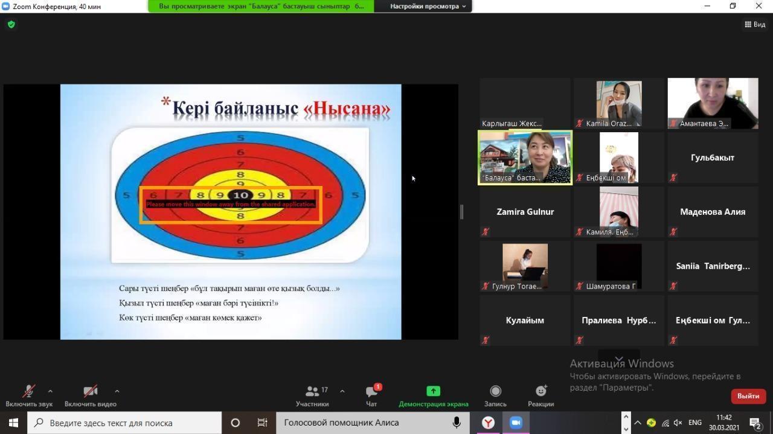
Task: Toggle the system volume icon in tray
Action: (x=678, y=423)
